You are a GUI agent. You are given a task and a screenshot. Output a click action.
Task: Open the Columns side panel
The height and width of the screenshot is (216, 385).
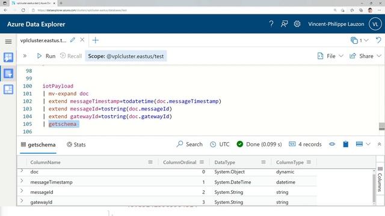pyautogui.click(x=380, y=179)
